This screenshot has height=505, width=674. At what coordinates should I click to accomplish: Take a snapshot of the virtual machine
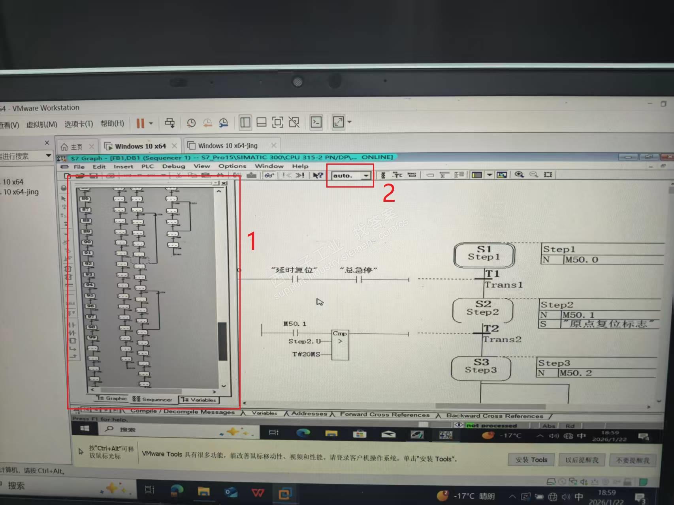coord(191,123)
